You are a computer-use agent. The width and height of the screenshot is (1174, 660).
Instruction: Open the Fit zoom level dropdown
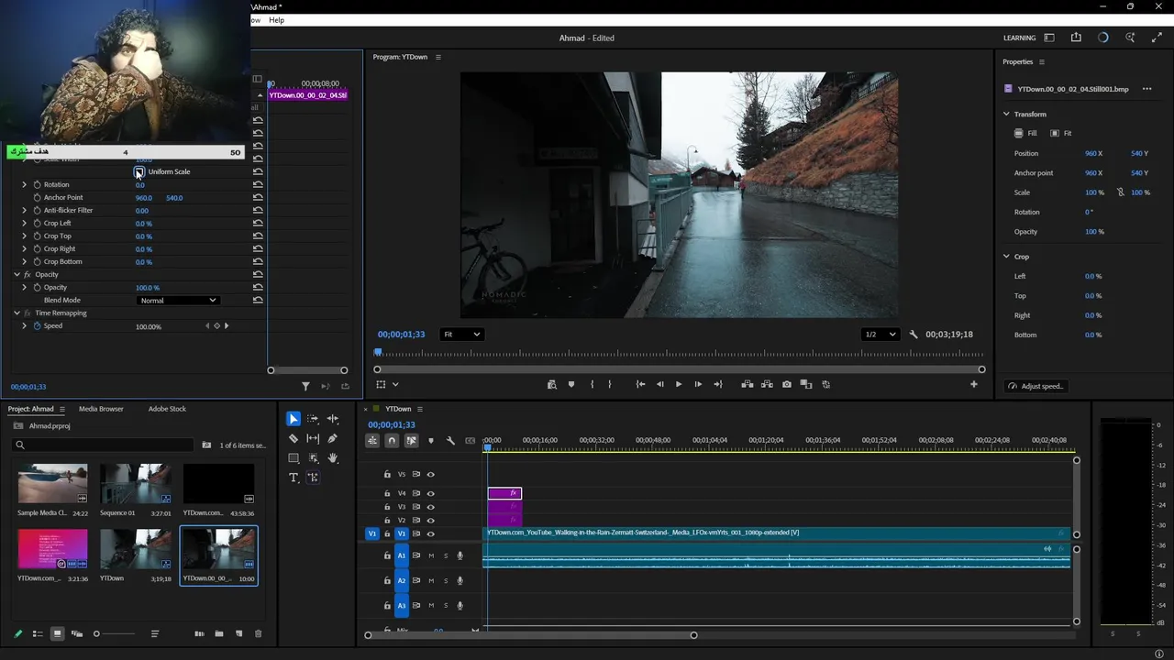(461, 335)
